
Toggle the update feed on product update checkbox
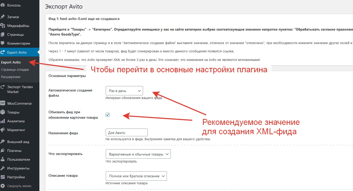click(108, 115)
